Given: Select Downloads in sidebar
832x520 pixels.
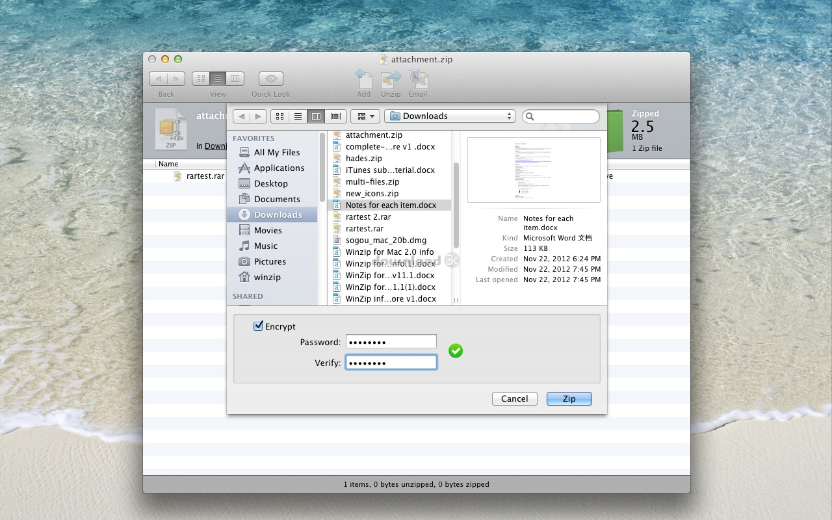Looking at the screenshot, I should pyautogui.click(x=272, y=214).
